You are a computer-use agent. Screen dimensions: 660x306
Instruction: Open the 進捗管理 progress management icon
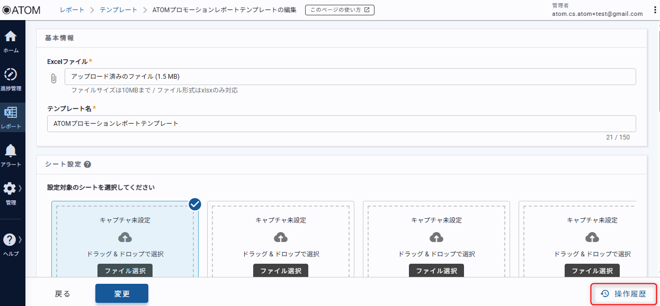pyautogui.click(x=11, y=75)
